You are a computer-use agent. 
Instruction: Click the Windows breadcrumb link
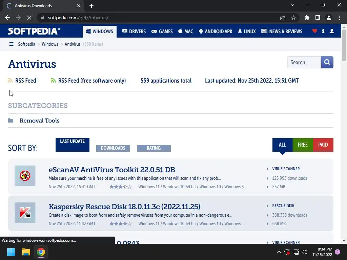pos(50,44)
